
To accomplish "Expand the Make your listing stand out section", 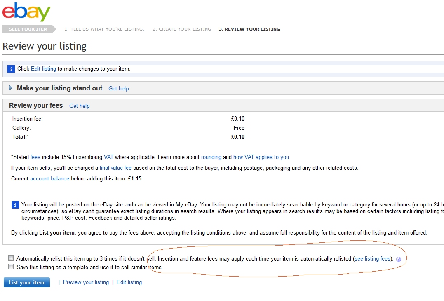I will pyautogui.click(x=10, y=88).
